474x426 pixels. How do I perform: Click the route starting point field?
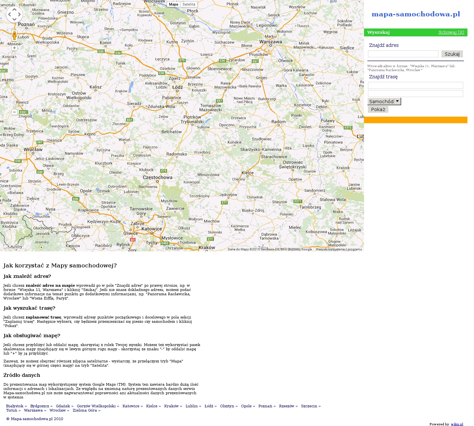(415, 86)
